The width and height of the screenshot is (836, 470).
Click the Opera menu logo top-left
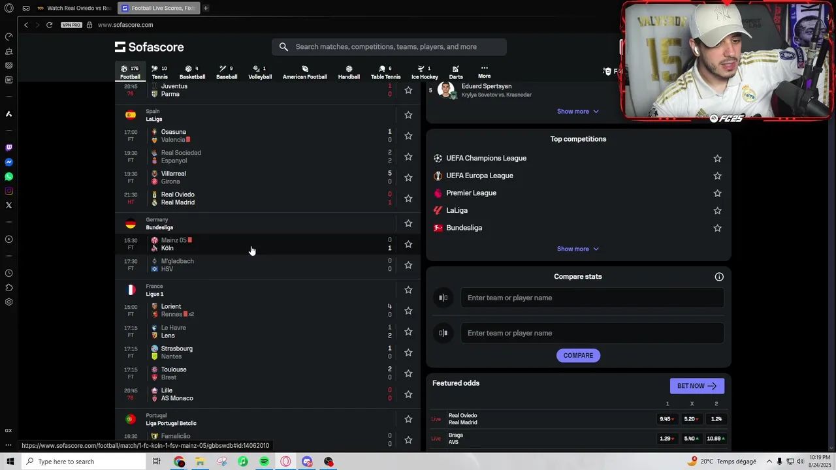click(x=8, y=8)
